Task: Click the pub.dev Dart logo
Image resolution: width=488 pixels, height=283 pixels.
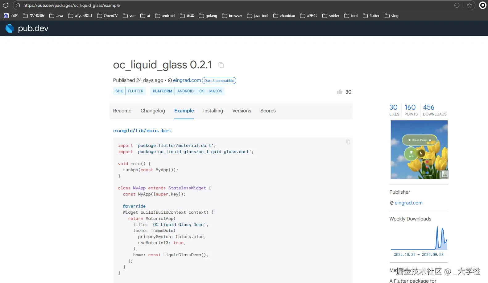Action: click(x=10, y=28)
